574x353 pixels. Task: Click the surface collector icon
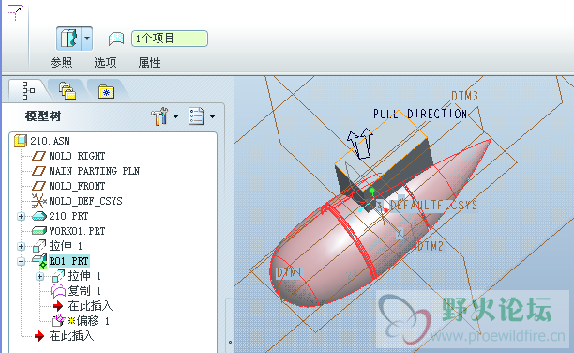tap(116, 38)
